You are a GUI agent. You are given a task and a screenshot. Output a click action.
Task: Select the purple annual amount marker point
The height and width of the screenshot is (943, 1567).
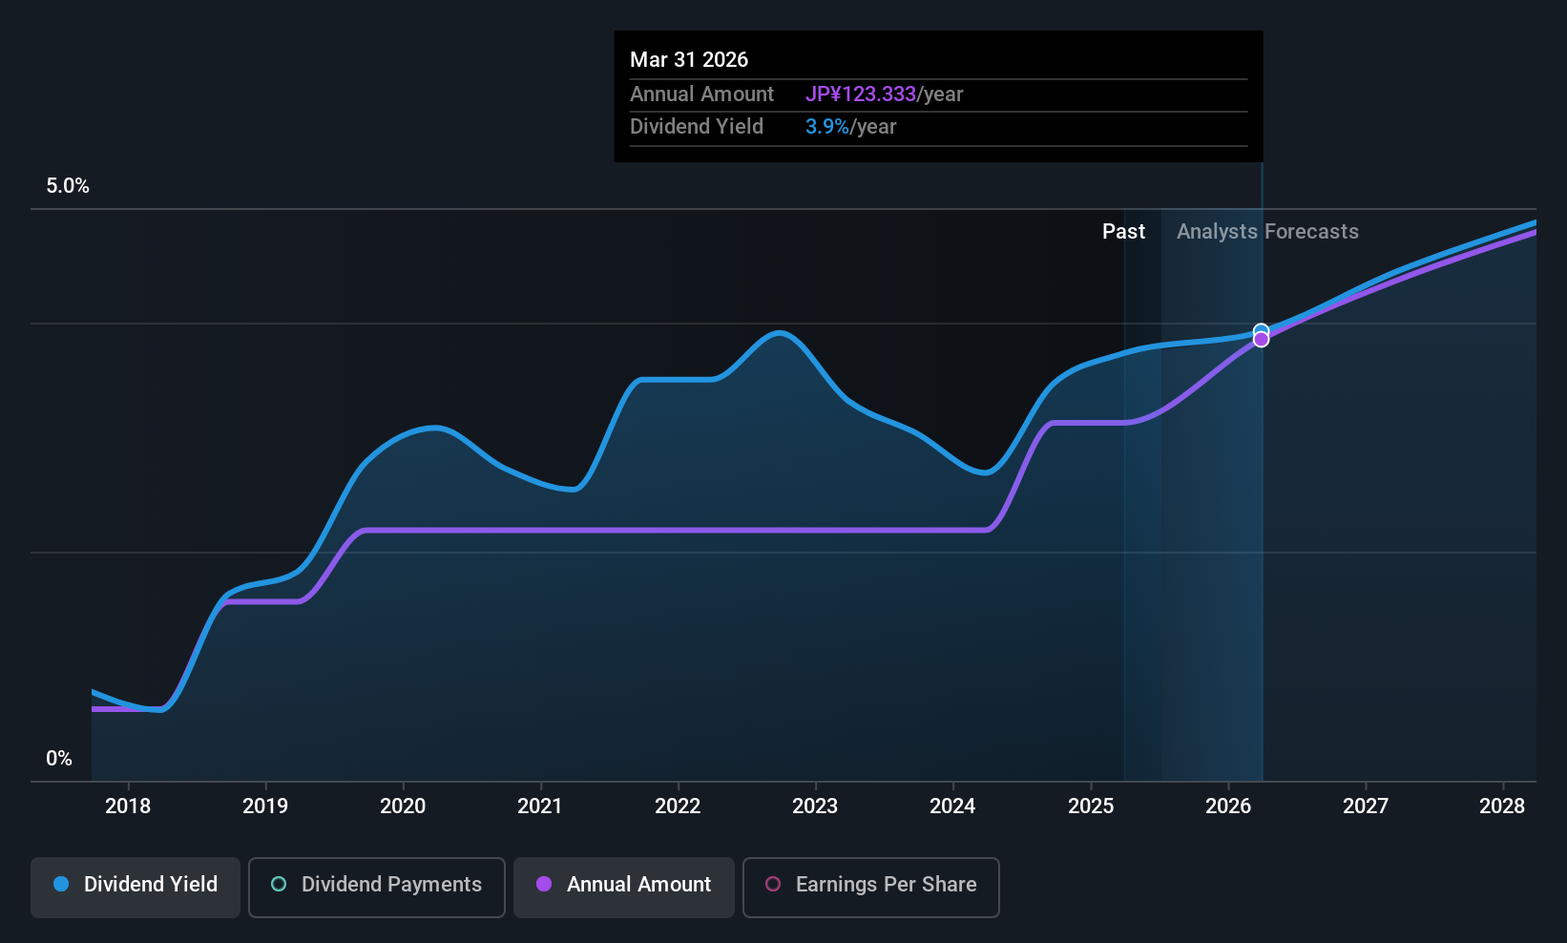(x=1261, y=339)
